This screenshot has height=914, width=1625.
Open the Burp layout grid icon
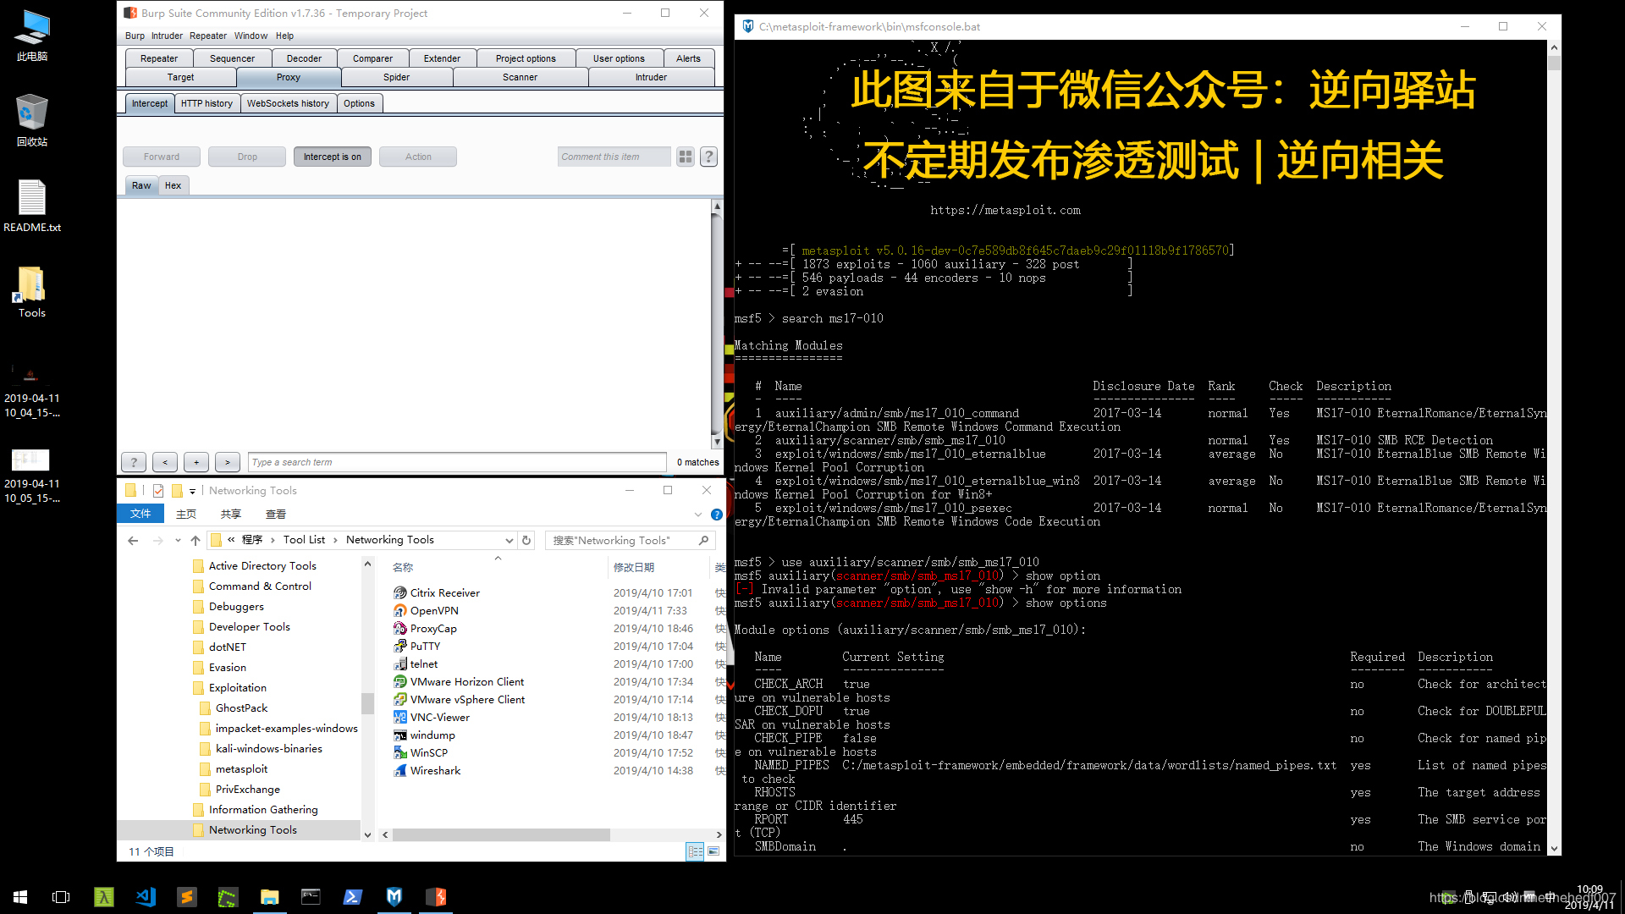(x=686, y=157)
